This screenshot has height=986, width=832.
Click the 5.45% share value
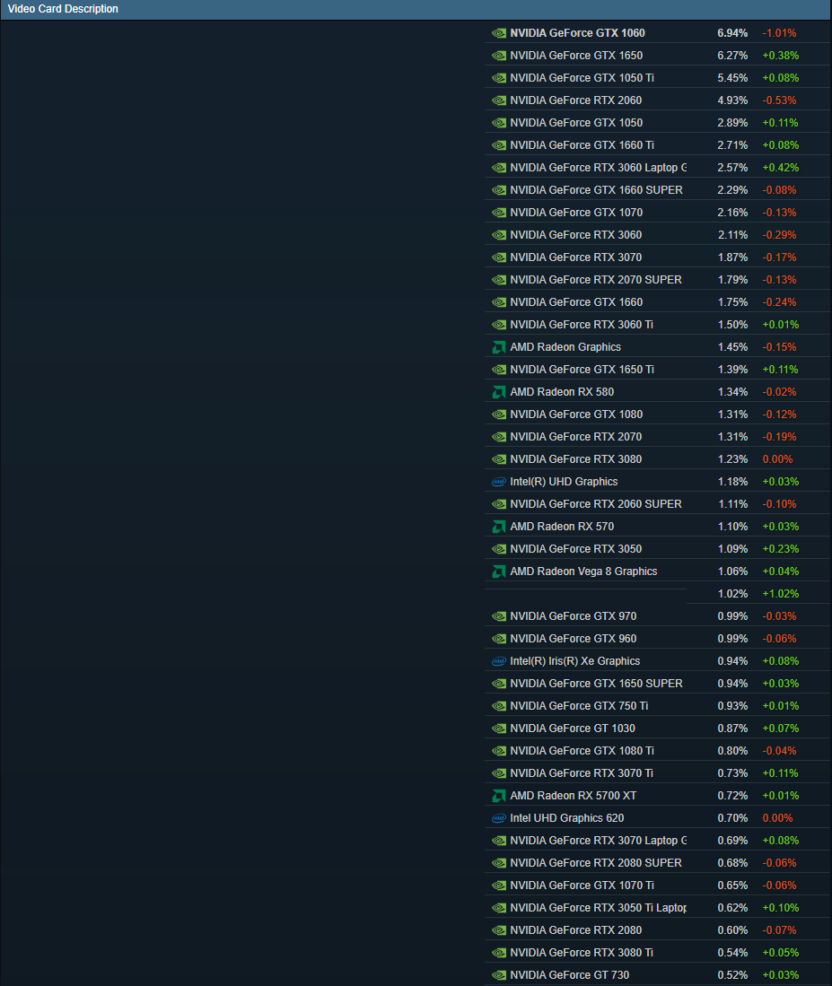coord(732,78)
